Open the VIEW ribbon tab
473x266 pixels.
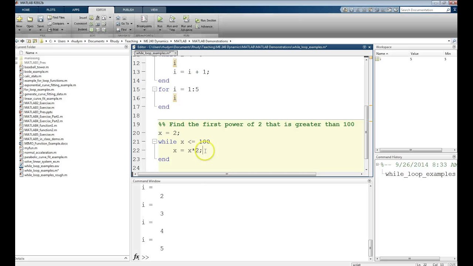pyautogui.click(x=154, y=10)
